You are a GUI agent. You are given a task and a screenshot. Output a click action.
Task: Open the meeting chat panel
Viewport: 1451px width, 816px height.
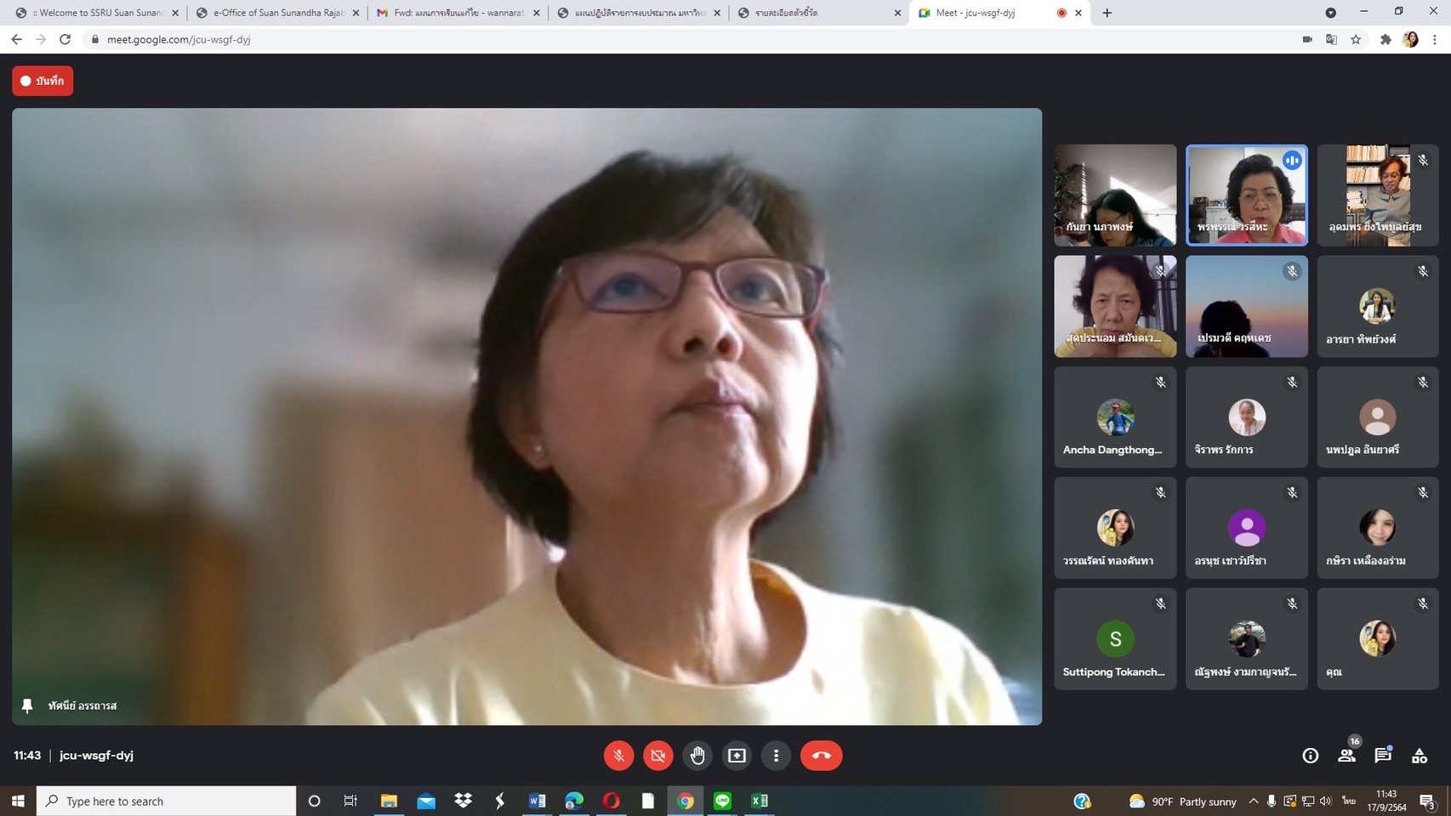(1382, 755)
